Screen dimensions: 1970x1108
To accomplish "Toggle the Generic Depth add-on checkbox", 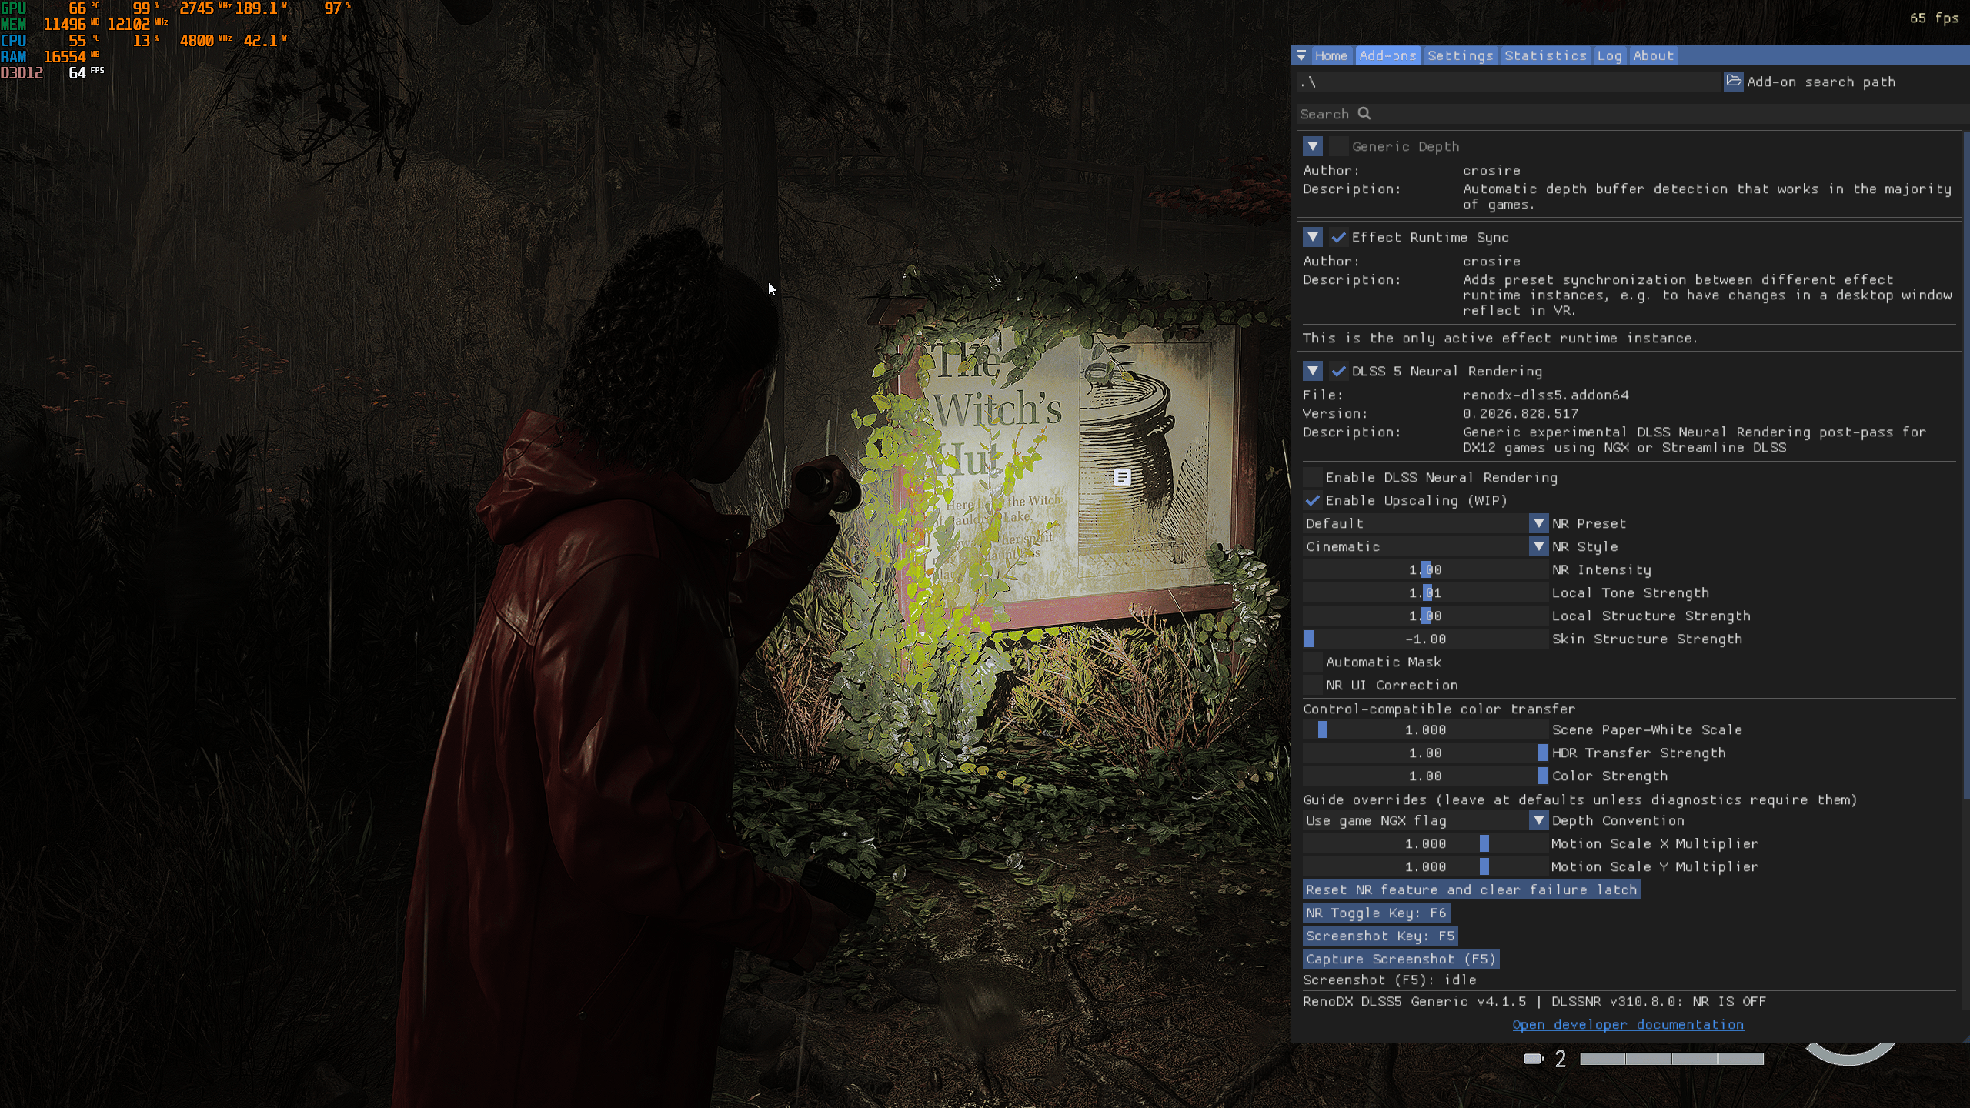I will (1339, 146).
